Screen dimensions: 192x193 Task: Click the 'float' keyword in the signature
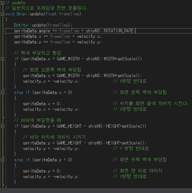pyautogui.click(x=51, y=14)
